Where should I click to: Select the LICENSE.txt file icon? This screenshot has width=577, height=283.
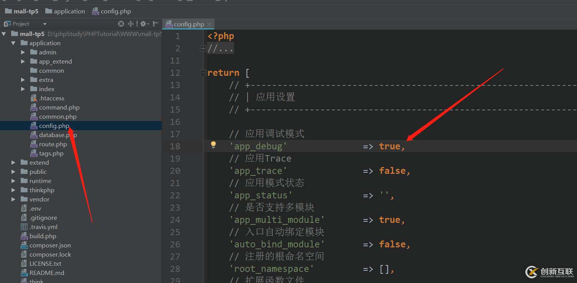click(24, 263)
